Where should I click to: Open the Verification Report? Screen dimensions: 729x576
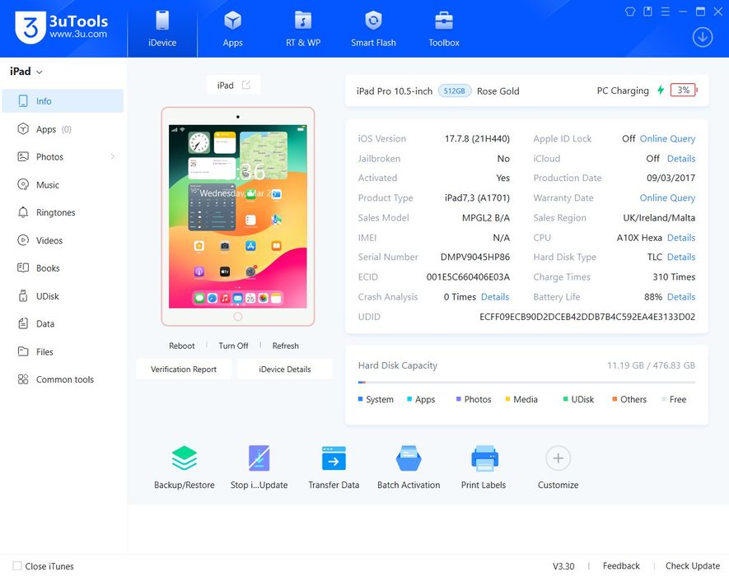coord(184,369)
